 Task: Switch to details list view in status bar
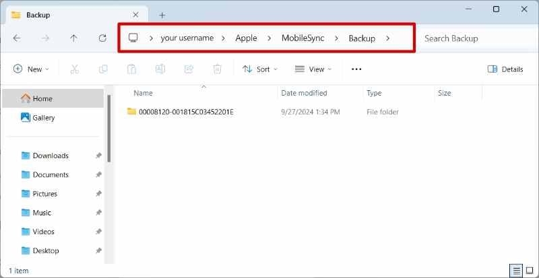click(517, 271)
